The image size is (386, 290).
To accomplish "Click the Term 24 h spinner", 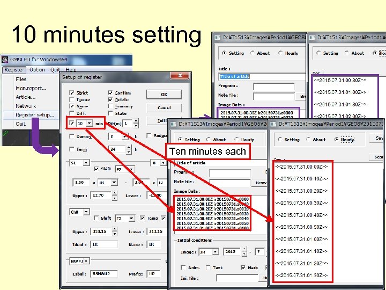I will [x=129, y=149].
